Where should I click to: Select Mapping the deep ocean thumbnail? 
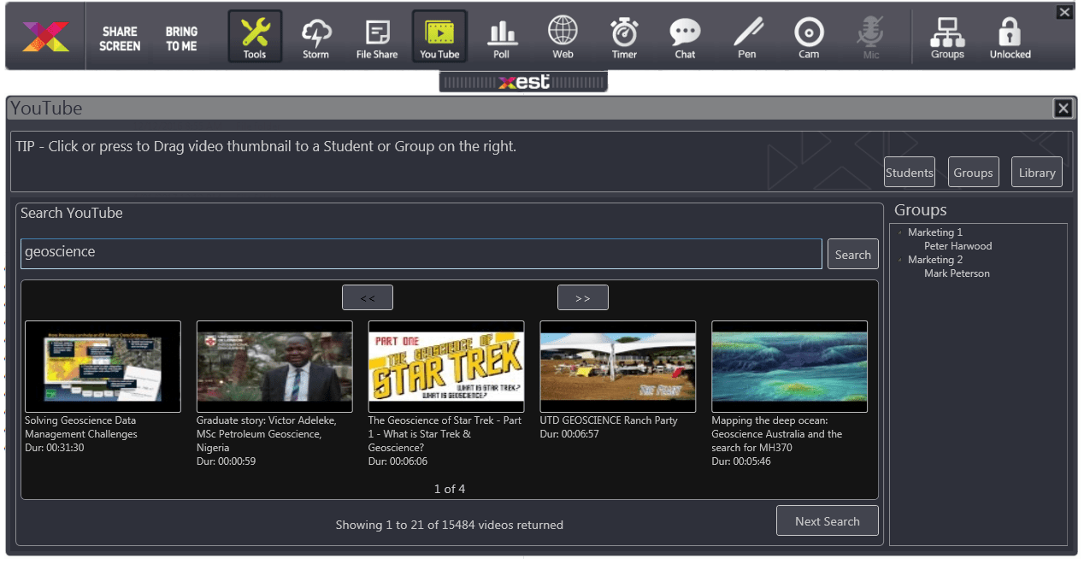[x=790, y=367]
